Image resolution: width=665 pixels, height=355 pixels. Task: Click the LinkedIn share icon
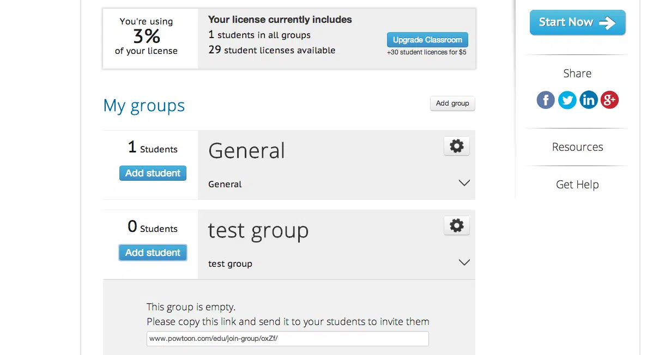(588, 100)
